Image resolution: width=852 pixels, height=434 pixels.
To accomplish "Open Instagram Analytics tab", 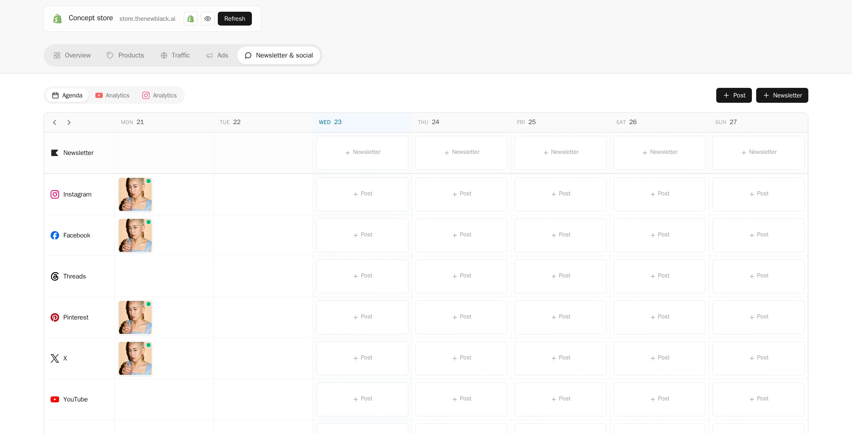I will click(159, 95).
